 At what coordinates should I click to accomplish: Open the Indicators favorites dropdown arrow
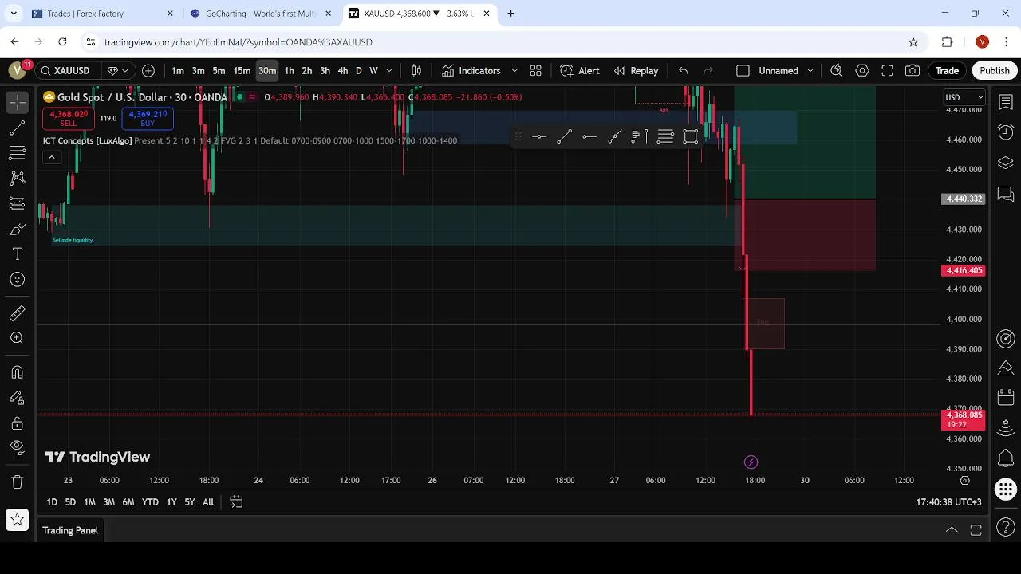coord(514,71)
